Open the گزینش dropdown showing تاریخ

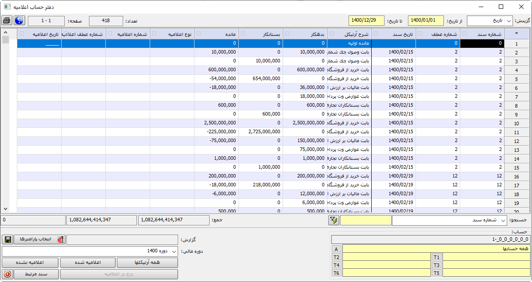(x=509, y=21)
